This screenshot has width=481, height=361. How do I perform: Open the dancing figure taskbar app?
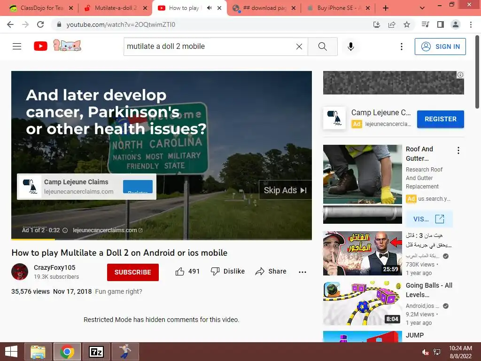point(125,352)
